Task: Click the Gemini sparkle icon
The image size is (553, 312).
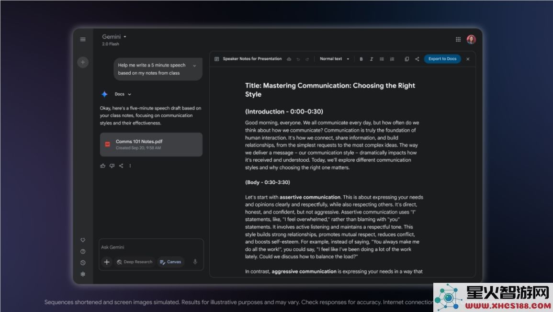Action: tap(104, 94)
